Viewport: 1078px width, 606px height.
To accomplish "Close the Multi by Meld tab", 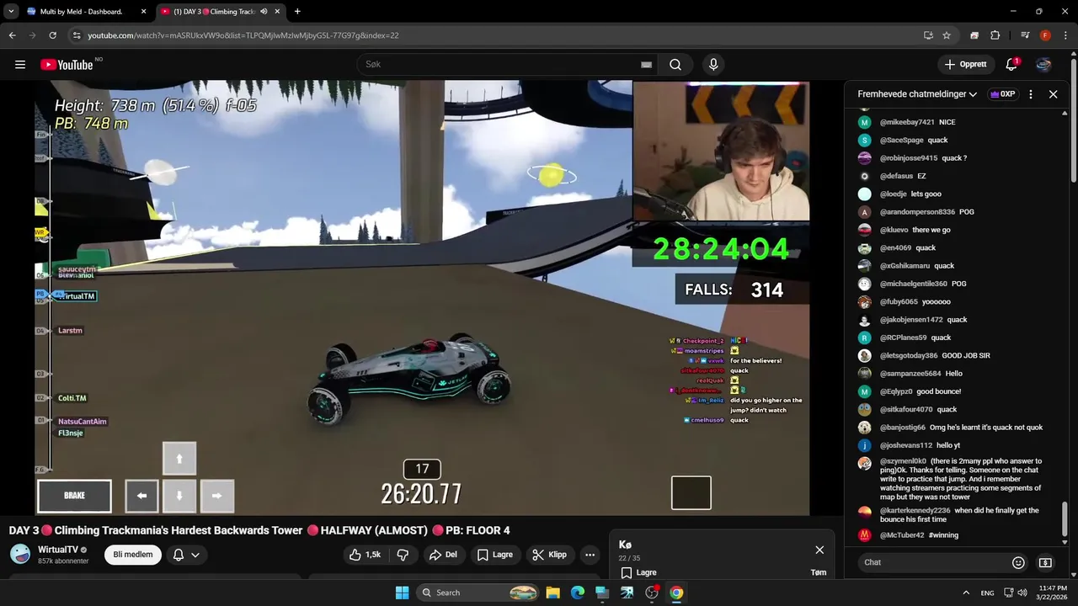I will click(x=143, y=12).
